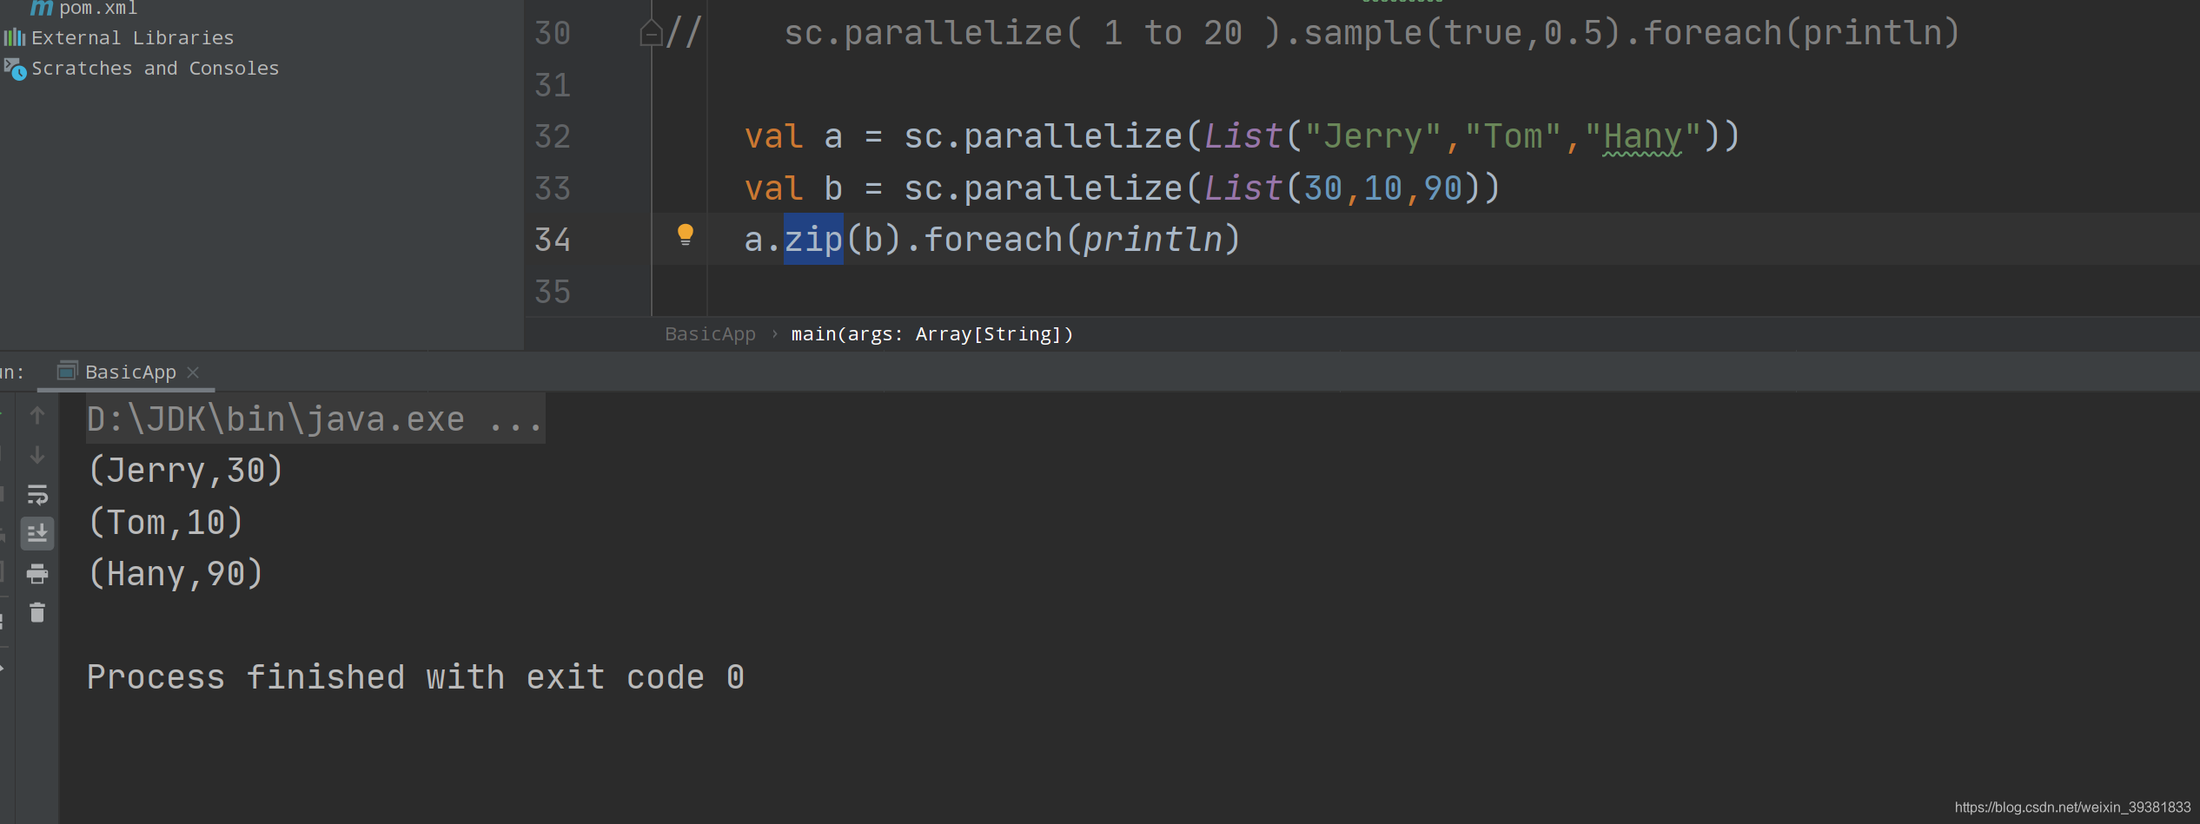Click the print console output icon
This screenshot has width=2200, height=824.
(x=37, y=574)
